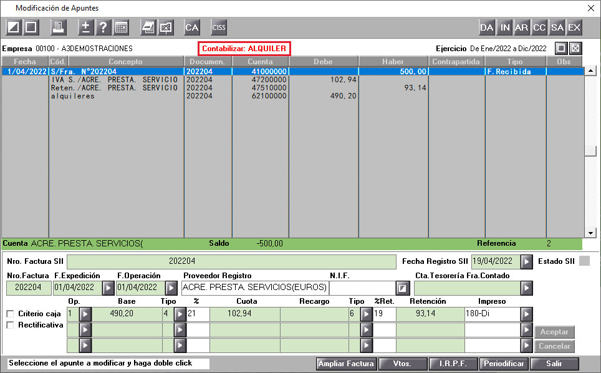The image size is (601, 373).
Task: Click the CC toolbar button
Action: 539,27
